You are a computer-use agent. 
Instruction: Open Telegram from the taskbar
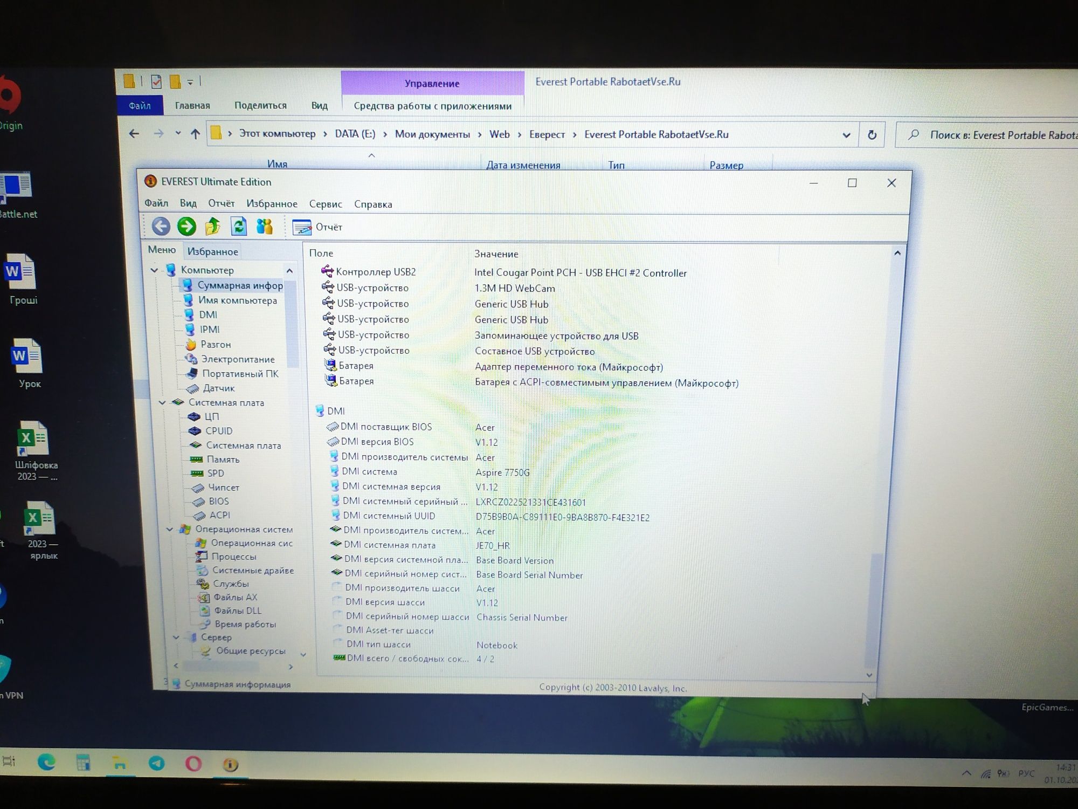tap(156, 763)
